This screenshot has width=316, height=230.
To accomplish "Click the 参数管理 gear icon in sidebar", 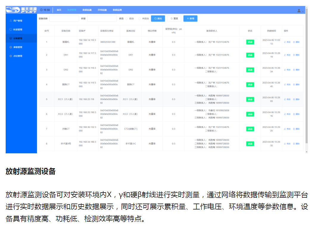I will (11, 47).
